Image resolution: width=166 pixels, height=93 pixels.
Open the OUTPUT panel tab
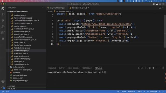[62, 68]
